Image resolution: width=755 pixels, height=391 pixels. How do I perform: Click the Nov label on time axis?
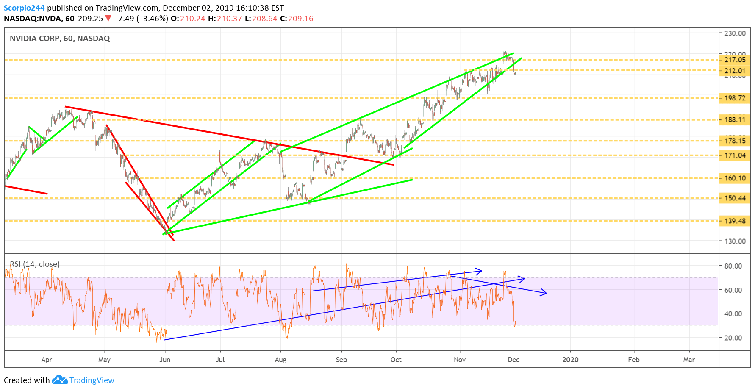pos(460,360)
